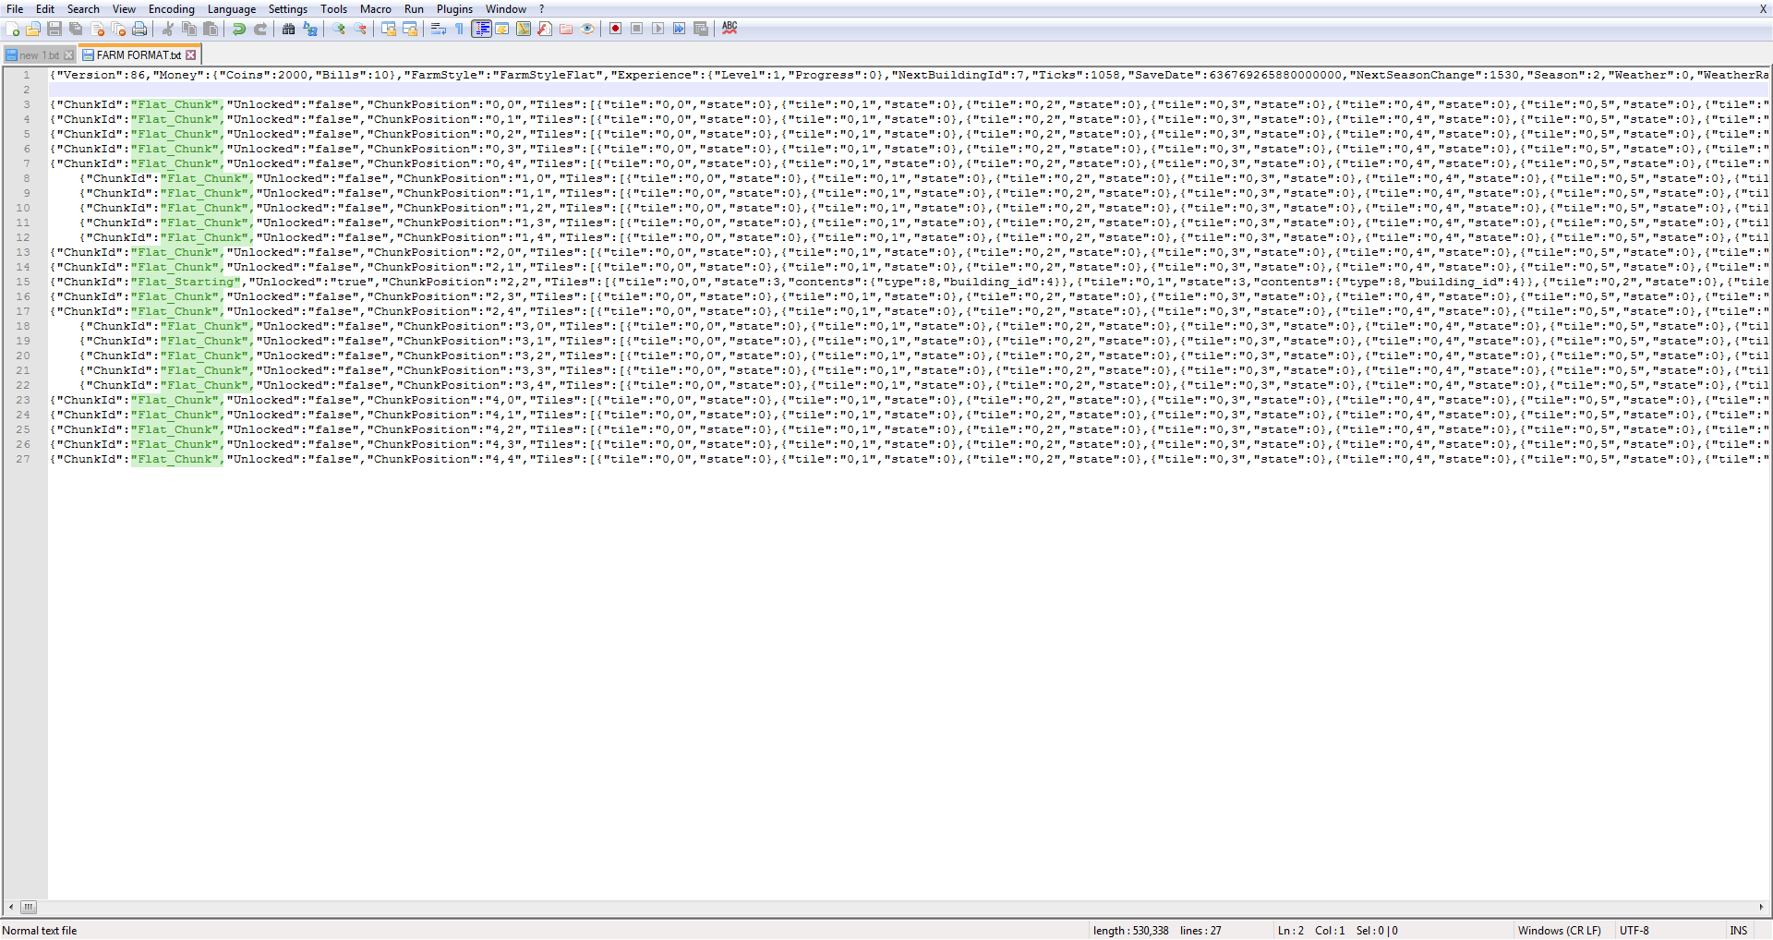Close the FARM FORMAT.txt tab

click(x=191, y=55)
